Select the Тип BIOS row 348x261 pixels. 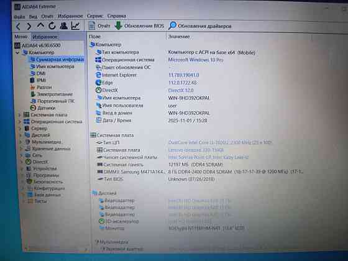pyautogui.click(x=156, y=179)
